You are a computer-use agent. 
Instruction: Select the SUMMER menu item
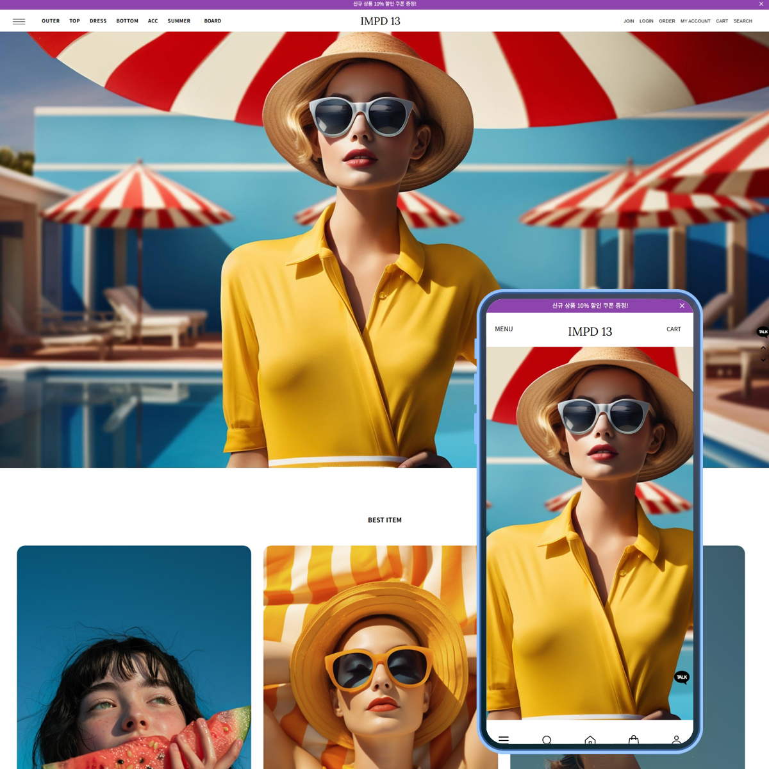(179, 21)
